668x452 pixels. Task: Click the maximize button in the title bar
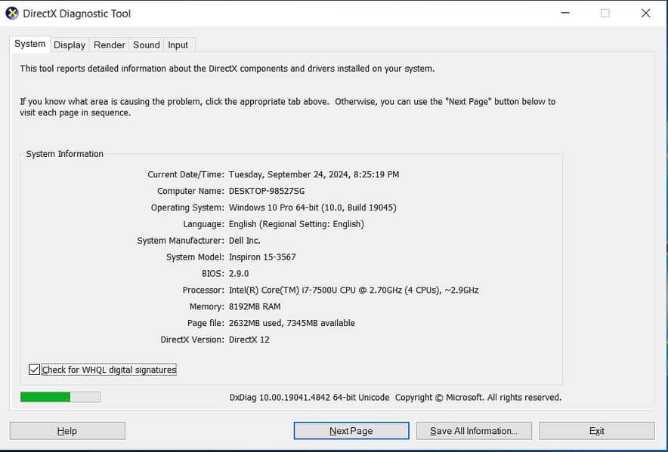(x=605, y=13)
